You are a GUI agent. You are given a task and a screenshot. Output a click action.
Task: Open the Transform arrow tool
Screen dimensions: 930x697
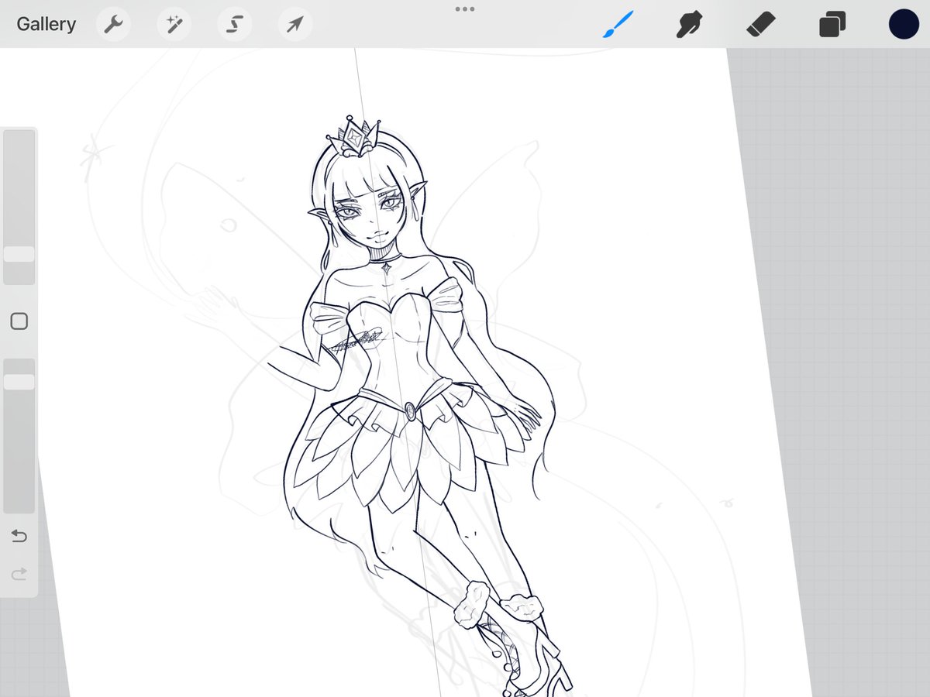[293, 24]
